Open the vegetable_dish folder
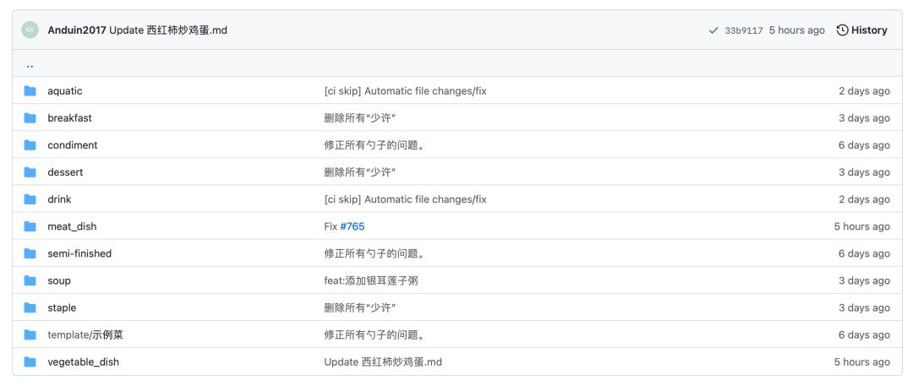Screen dimensions: 913x386 coord(83,362)
